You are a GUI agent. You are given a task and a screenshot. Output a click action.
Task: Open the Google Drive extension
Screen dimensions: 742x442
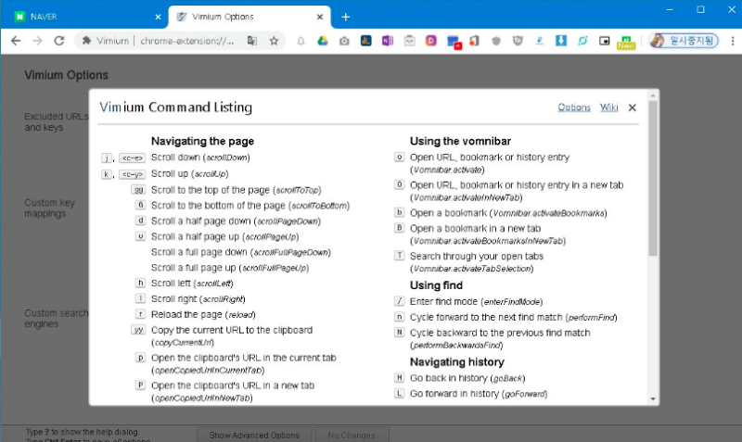coord(323,41)
